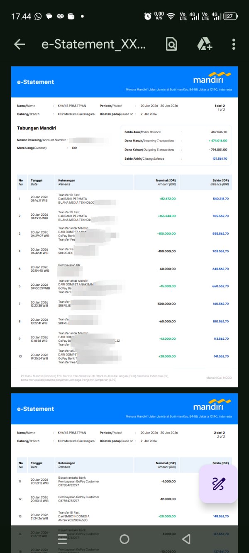This screenshot has width=249, height=553.
Task: Tap the amount +82.672,00 in row 1
Action: tap(167, 199)
